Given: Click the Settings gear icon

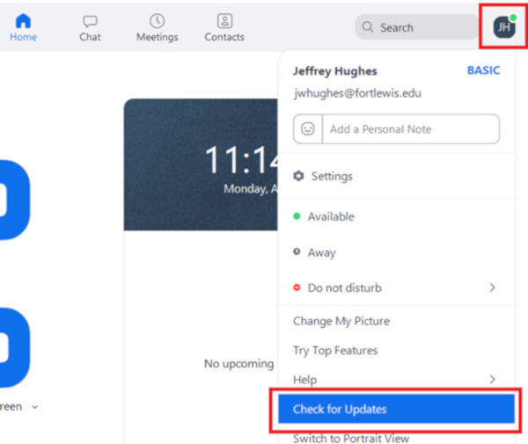Looking at the screenshot, I should point(298,177).
